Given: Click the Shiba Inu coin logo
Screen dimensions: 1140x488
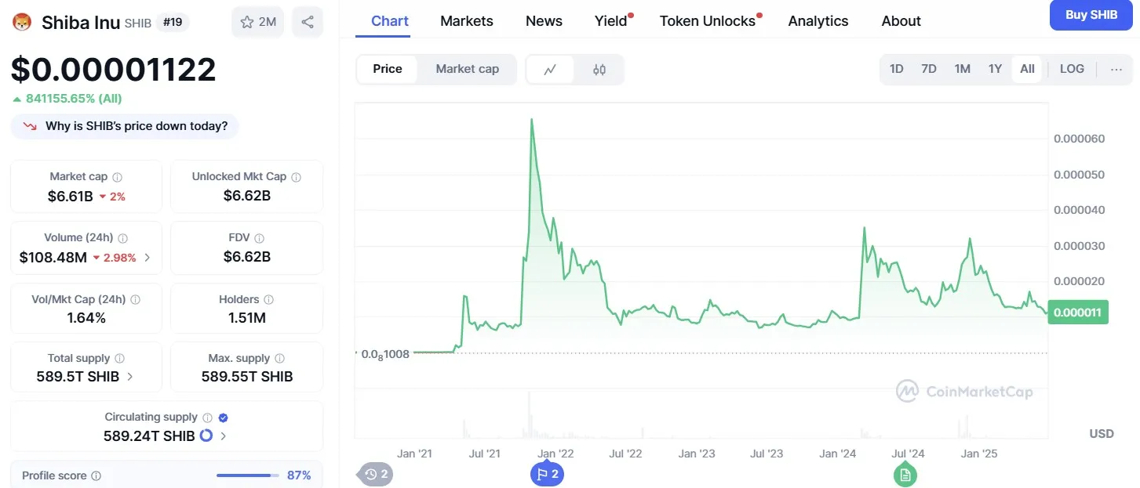Looking at the screenshot, I should [x=21, y=21].
